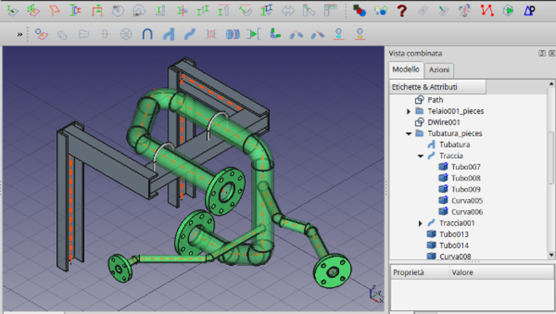Screen dimensions: 556x314
Task: Click the dark red question mark icon
Action: (401, 10)
